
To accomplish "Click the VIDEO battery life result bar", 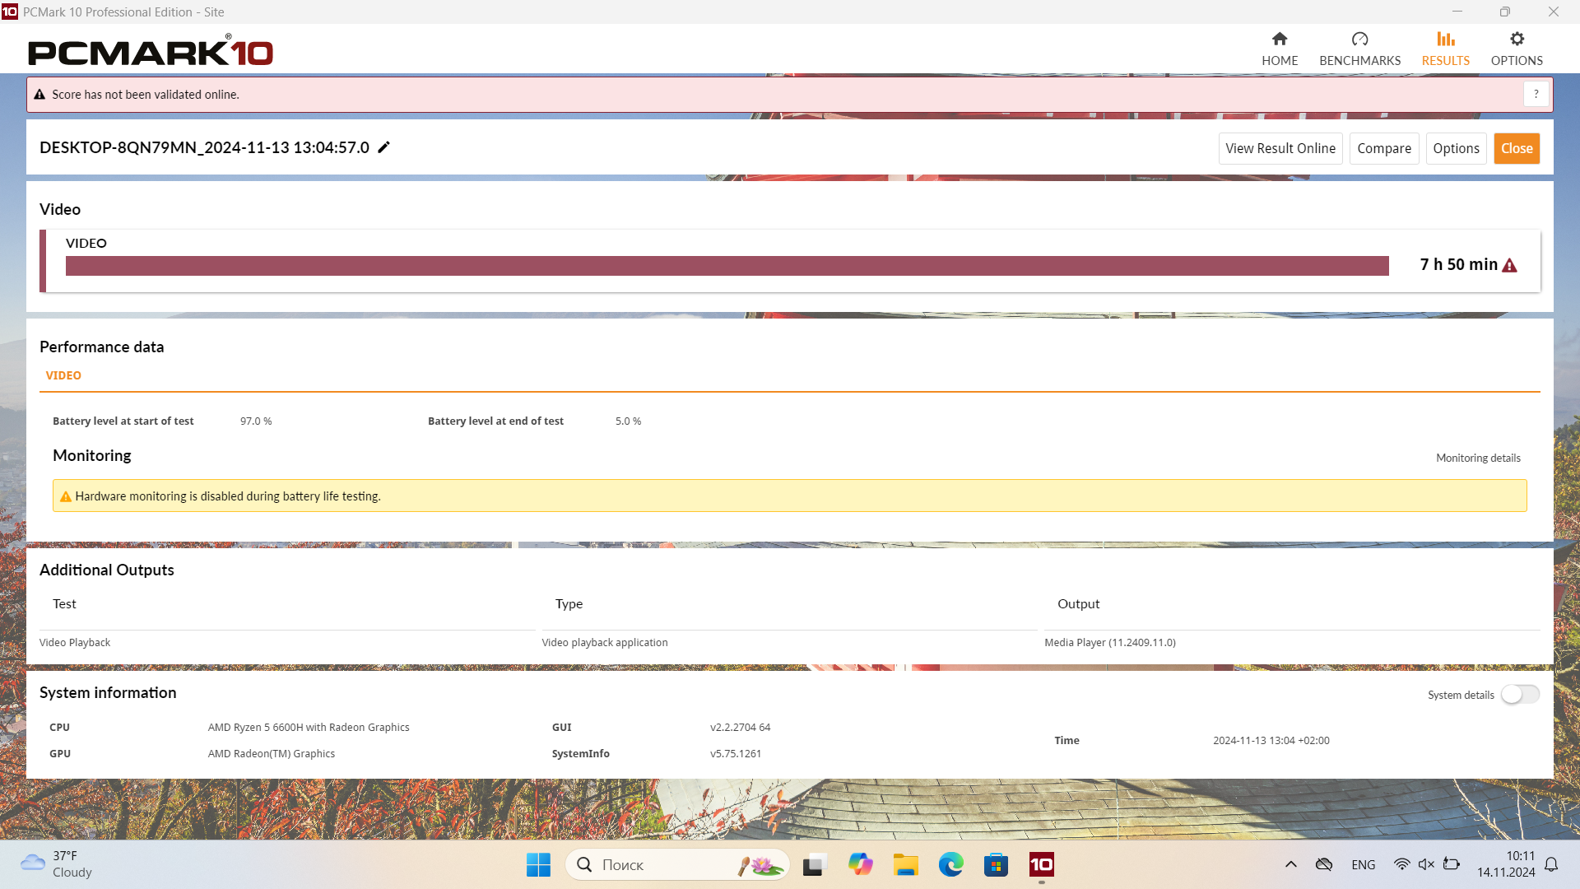I will pyautogui.click(x=727, y=265).
